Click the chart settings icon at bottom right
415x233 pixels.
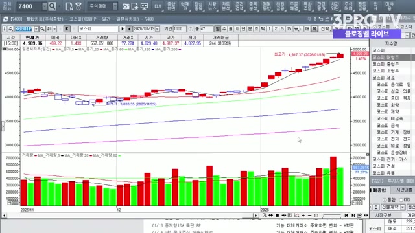[359, 216]
